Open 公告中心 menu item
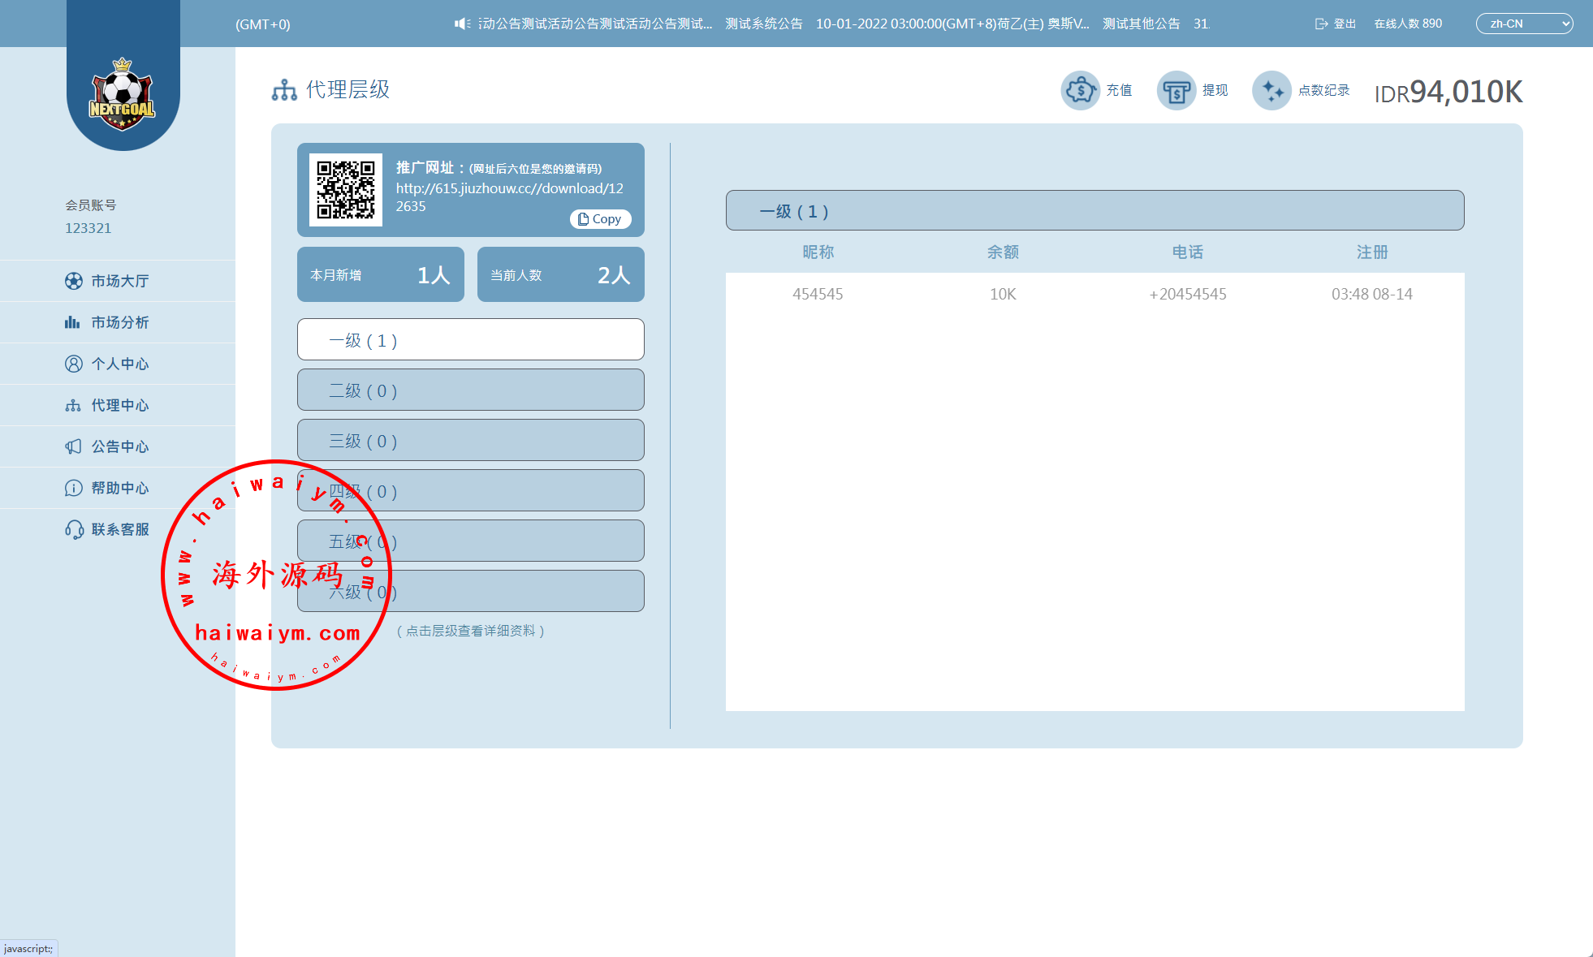 [119, 446]
